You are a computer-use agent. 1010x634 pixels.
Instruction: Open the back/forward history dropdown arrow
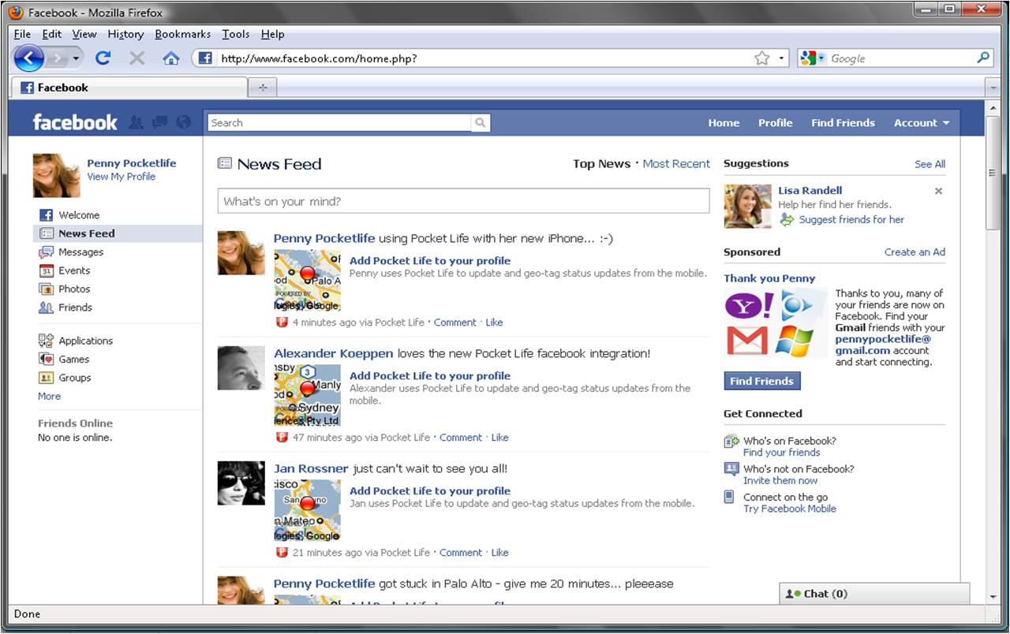[x=76, y=58]
